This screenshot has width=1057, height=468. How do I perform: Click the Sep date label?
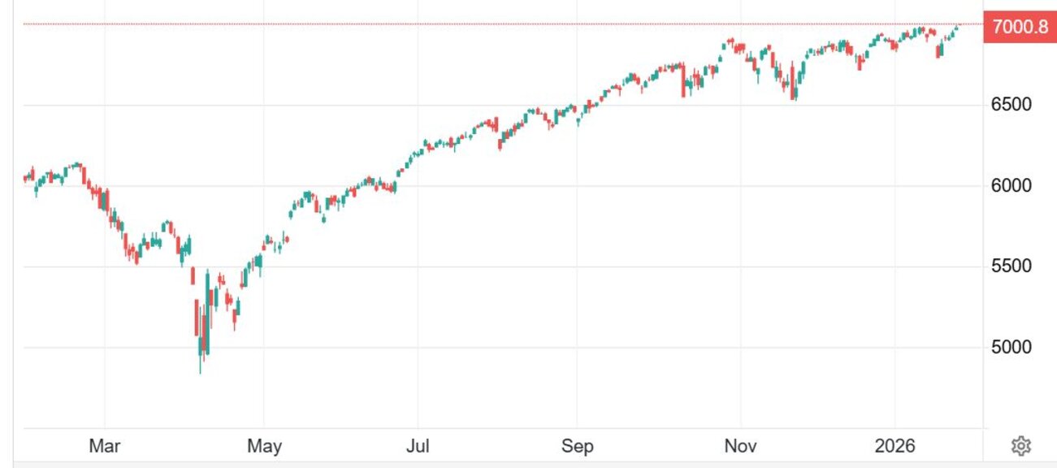point(576,446)
